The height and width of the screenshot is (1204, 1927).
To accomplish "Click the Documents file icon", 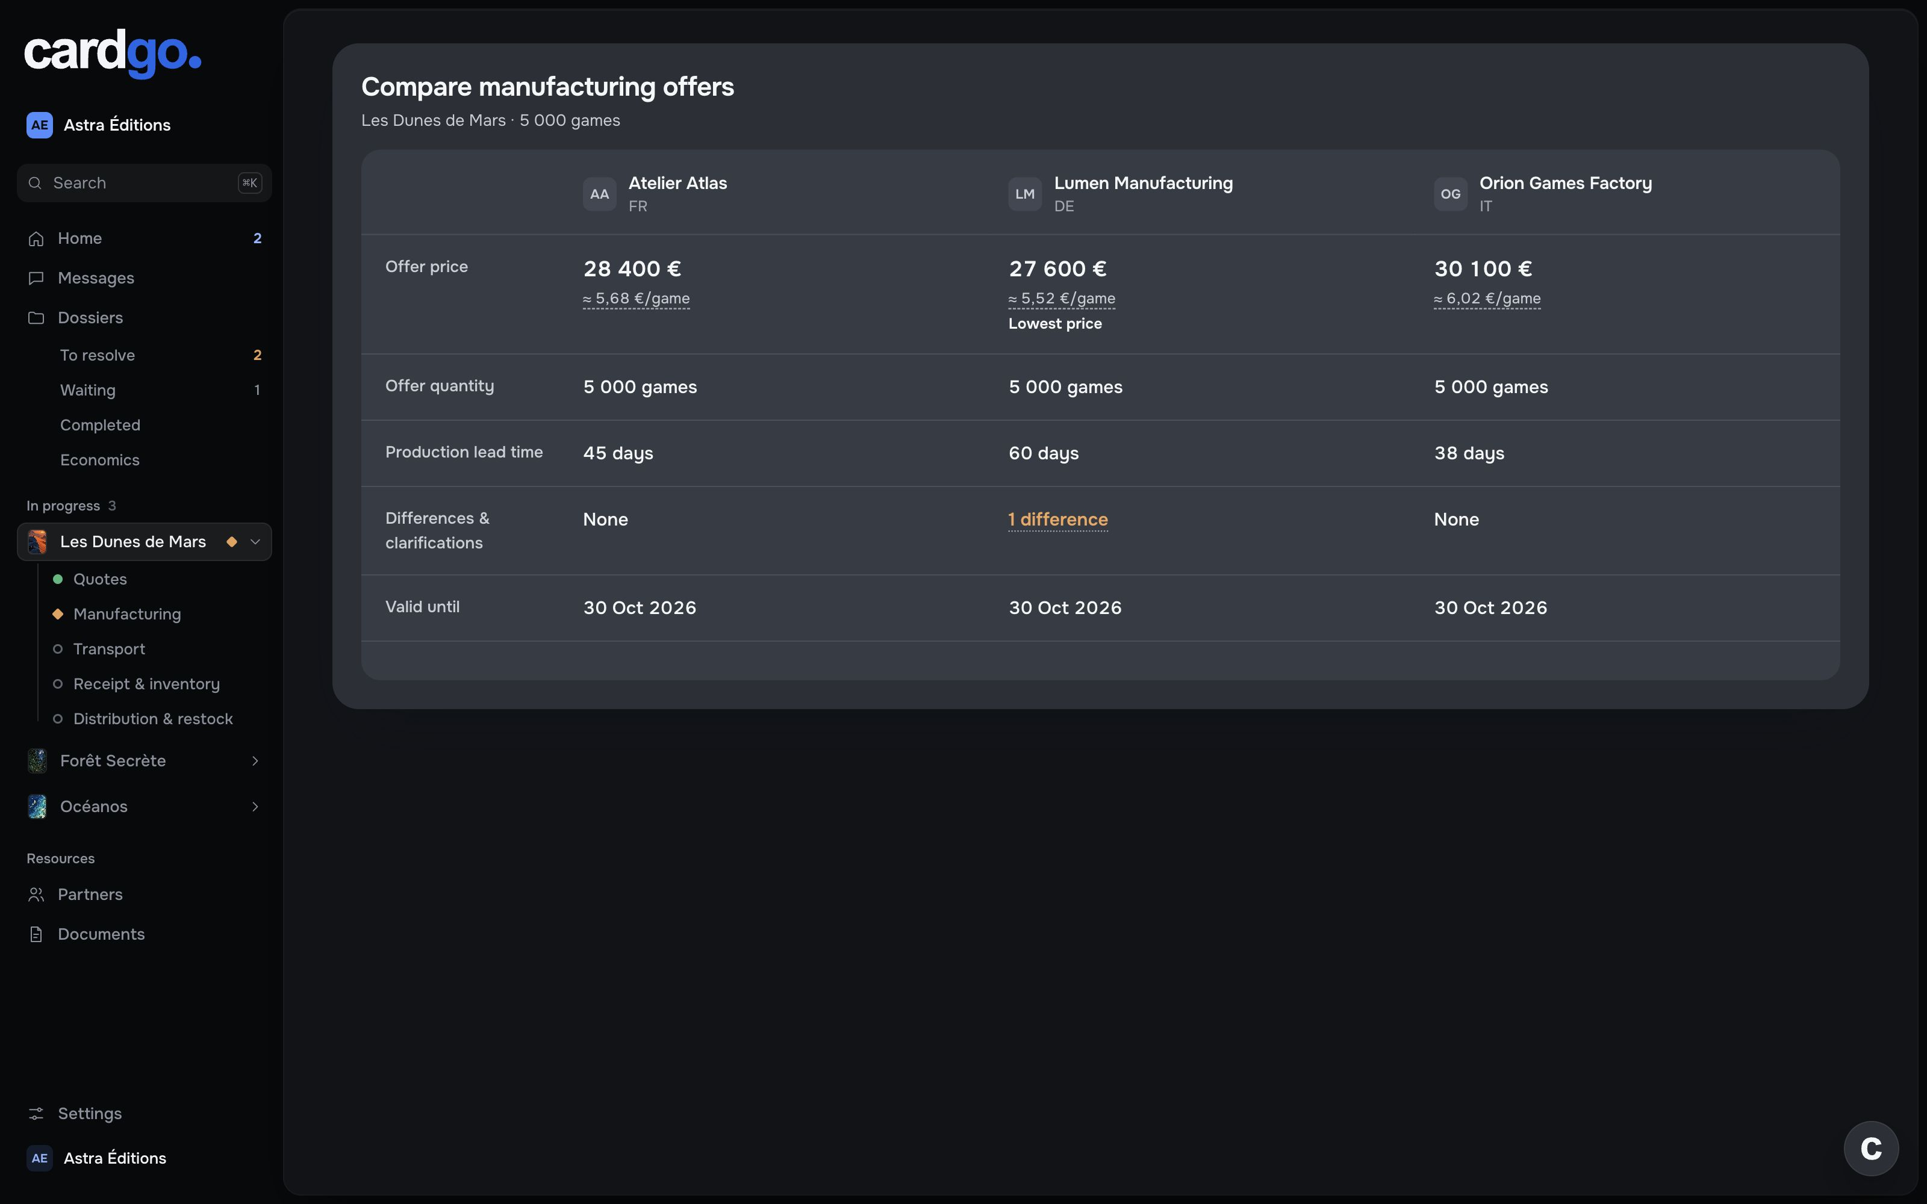I will click(36, 935).
